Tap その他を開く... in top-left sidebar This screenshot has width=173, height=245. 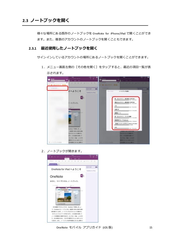click(57, 88)
